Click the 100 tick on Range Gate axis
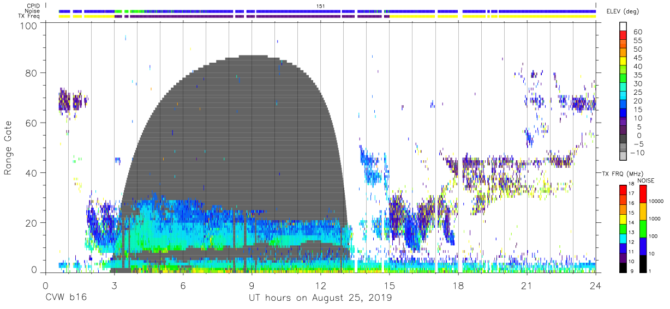Viewport: 670px width, 309px height. [x=28, y=26]
